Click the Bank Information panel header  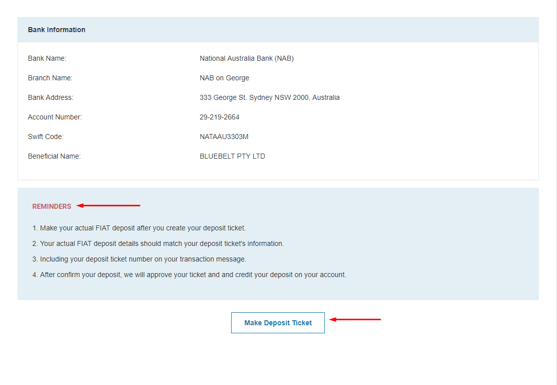tap(57, 30)
